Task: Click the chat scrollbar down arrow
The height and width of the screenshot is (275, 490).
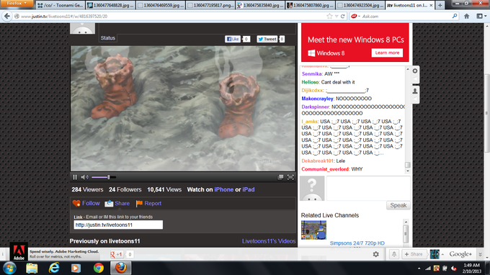Action: (408, 171)
